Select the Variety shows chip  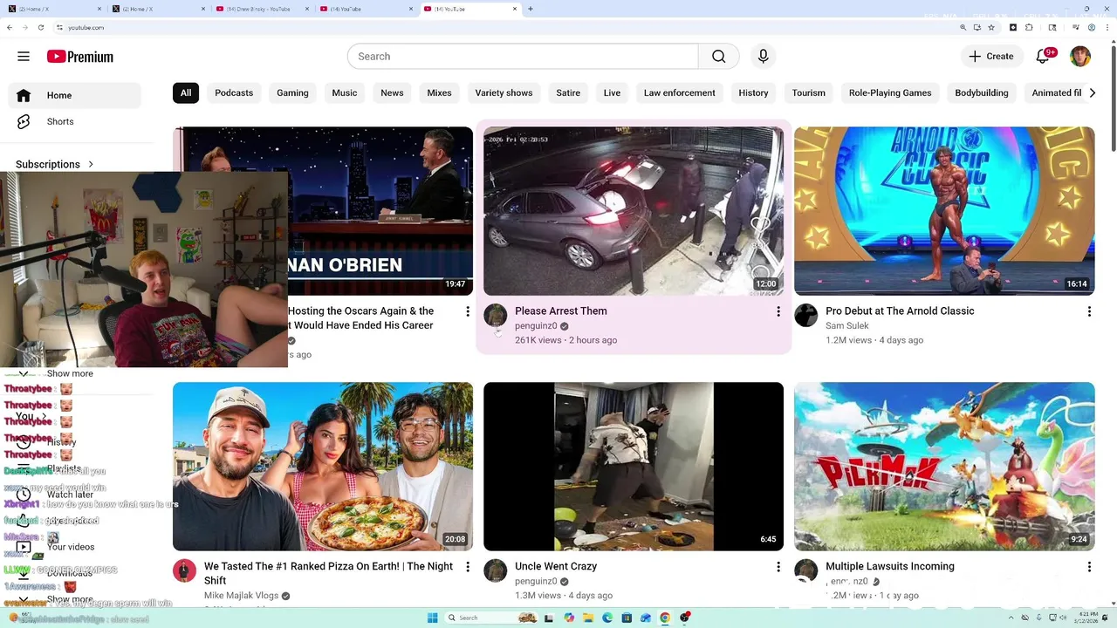[504, 92]
